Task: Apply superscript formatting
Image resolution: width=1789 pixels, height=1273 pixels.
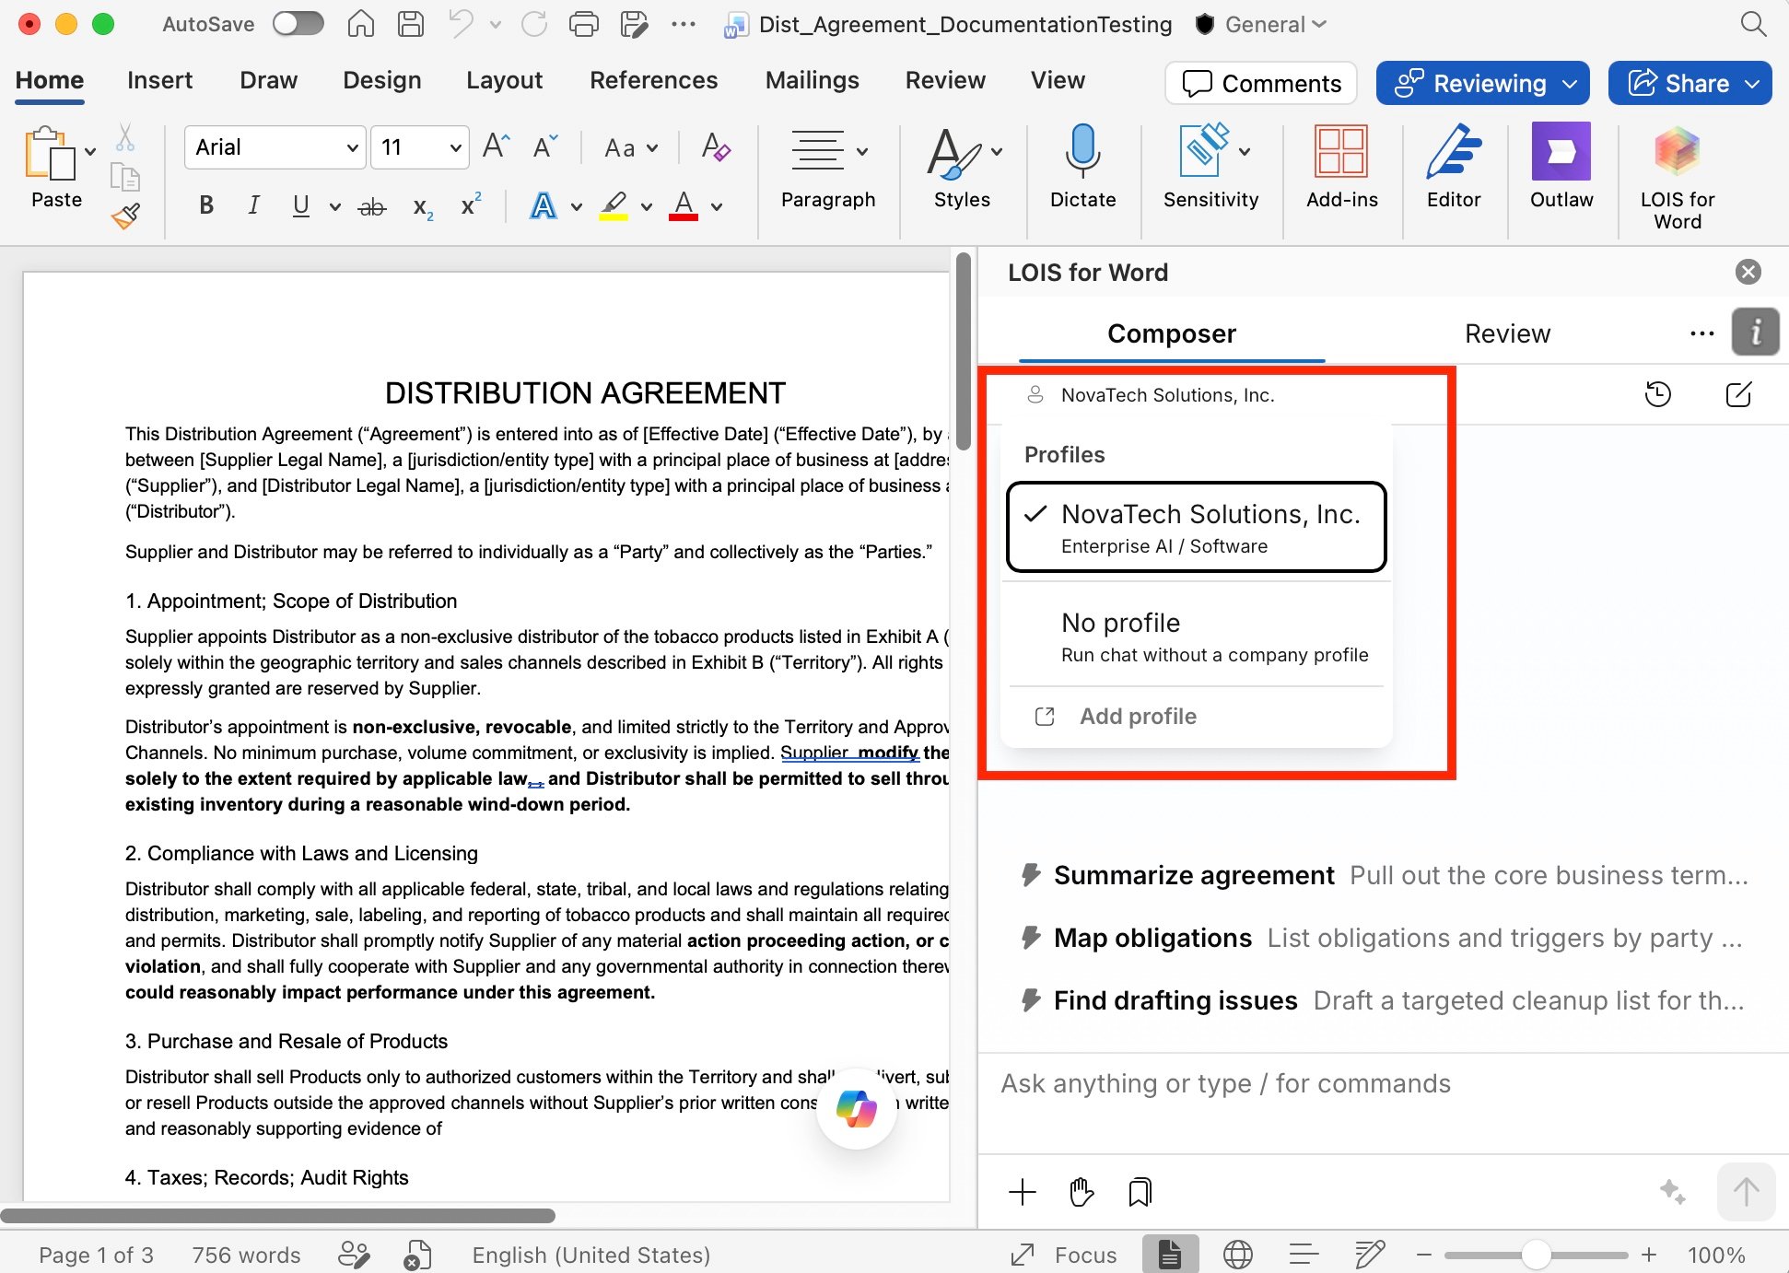Action: (471, 204)
